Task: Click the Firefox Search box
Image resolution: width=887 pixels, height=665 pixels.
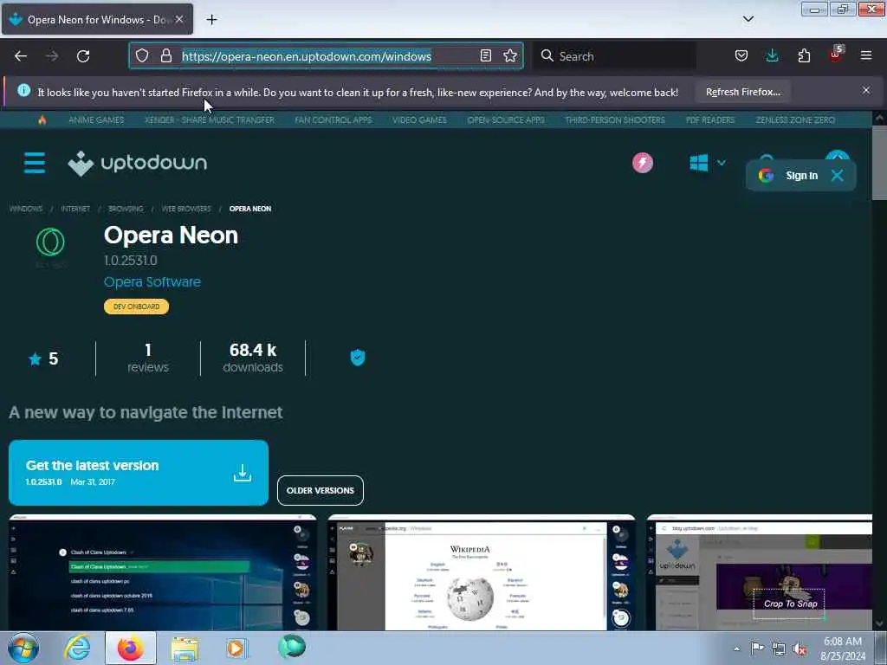Action: coord(614,56)
